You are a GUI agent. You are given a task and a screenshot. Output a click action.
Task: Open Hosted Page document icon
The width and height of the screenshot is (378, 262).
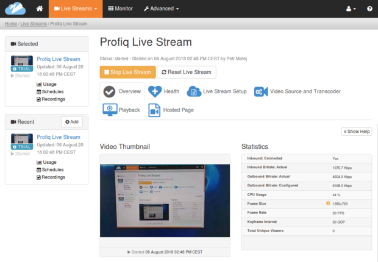(x=154, y=110)
